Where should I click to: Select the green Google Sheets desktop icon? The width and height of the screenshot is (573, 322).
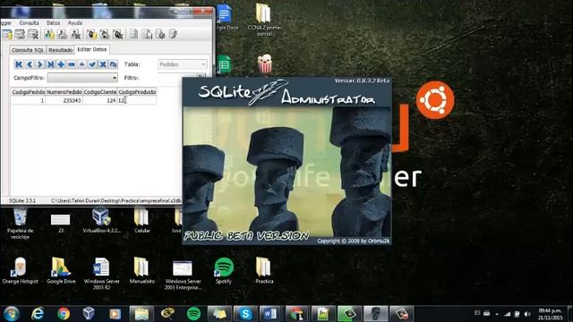pos(224,64)
